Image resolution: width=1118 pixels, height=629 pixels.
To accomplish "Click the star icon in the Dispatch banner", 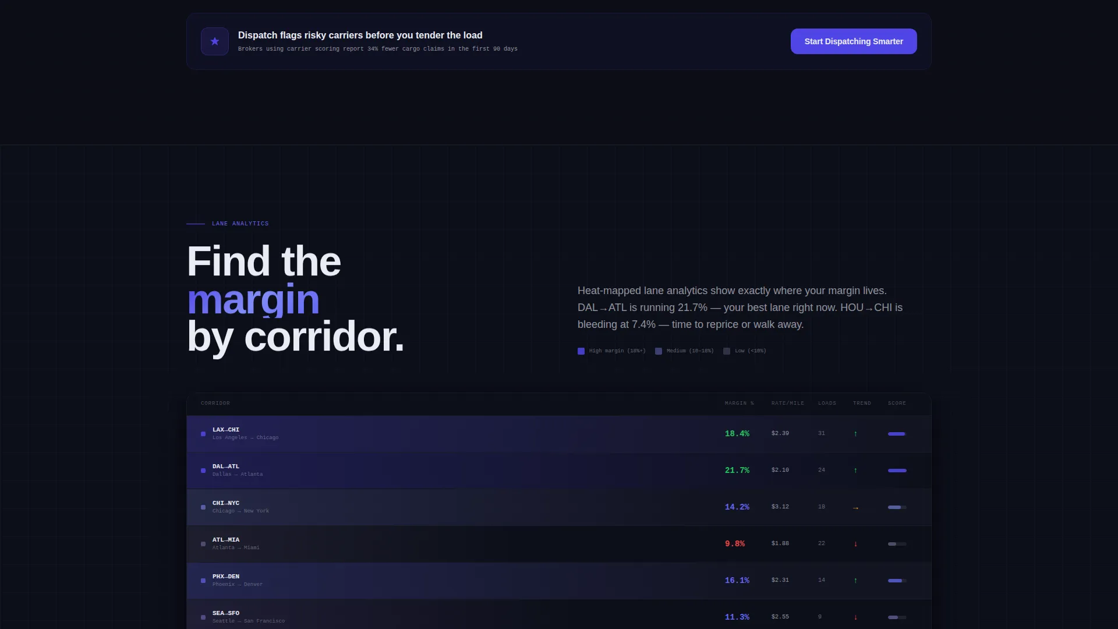I will tap(215, 41).
